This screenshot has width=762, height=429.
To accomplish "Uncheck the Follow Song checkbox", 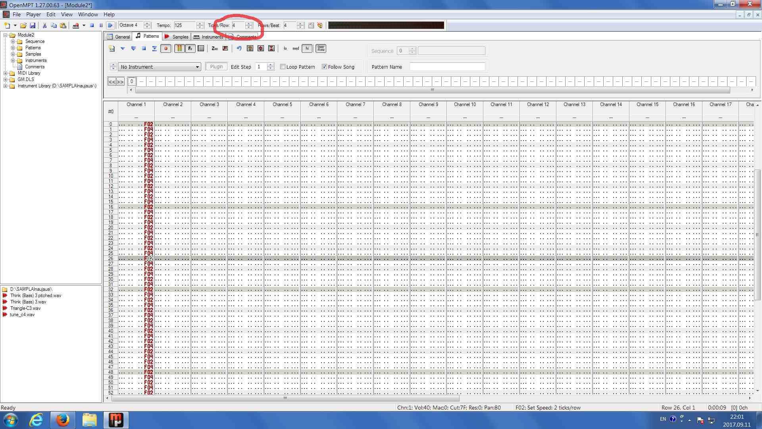I will click(324, 67).
